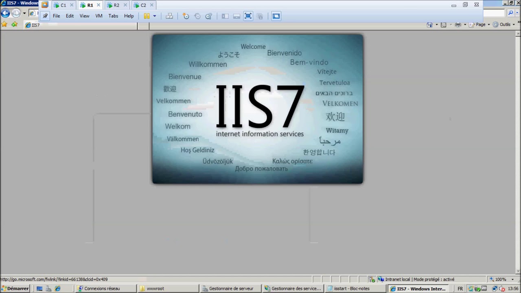Click IIS7 Windows Internet Explorer taskbar button
This screenshot has width=521, height=293.
point(418,289)
